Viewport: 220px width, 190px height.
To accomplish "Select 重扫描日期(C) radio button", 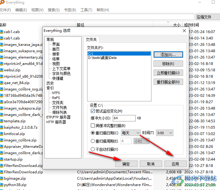I will tap(93, 133).
